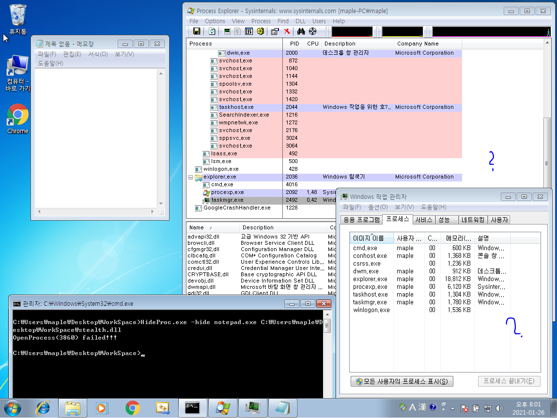
Task: Click inside the Notepad text area
Action: click(96, 138)
